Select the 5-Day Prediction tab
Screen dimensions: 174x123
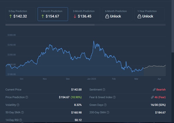(21, 14)
